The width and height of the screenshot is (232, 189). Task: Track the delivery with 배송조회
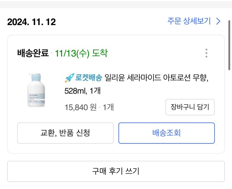coord(166,133)
